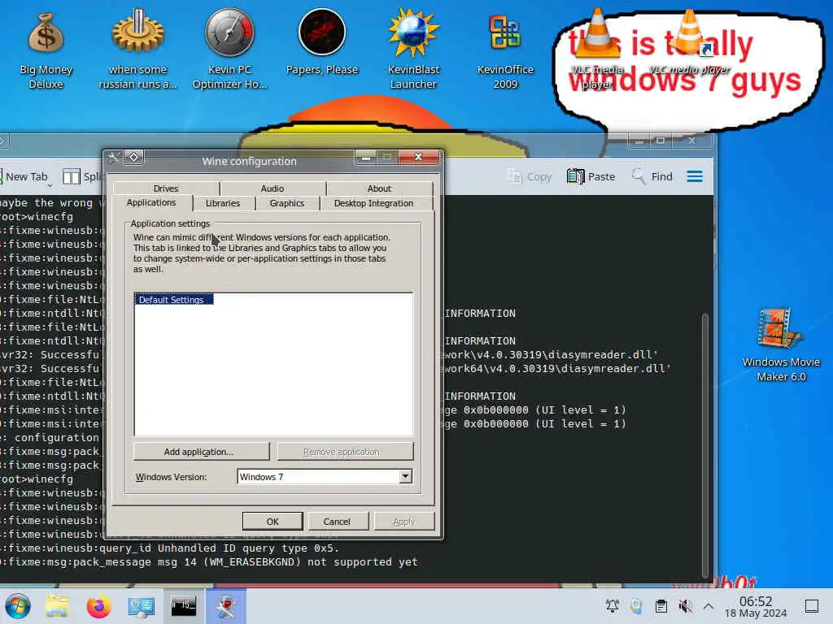
Task: Open Papers, Please desktop icon
Action: pyautogui.click(x=322, y=42)
